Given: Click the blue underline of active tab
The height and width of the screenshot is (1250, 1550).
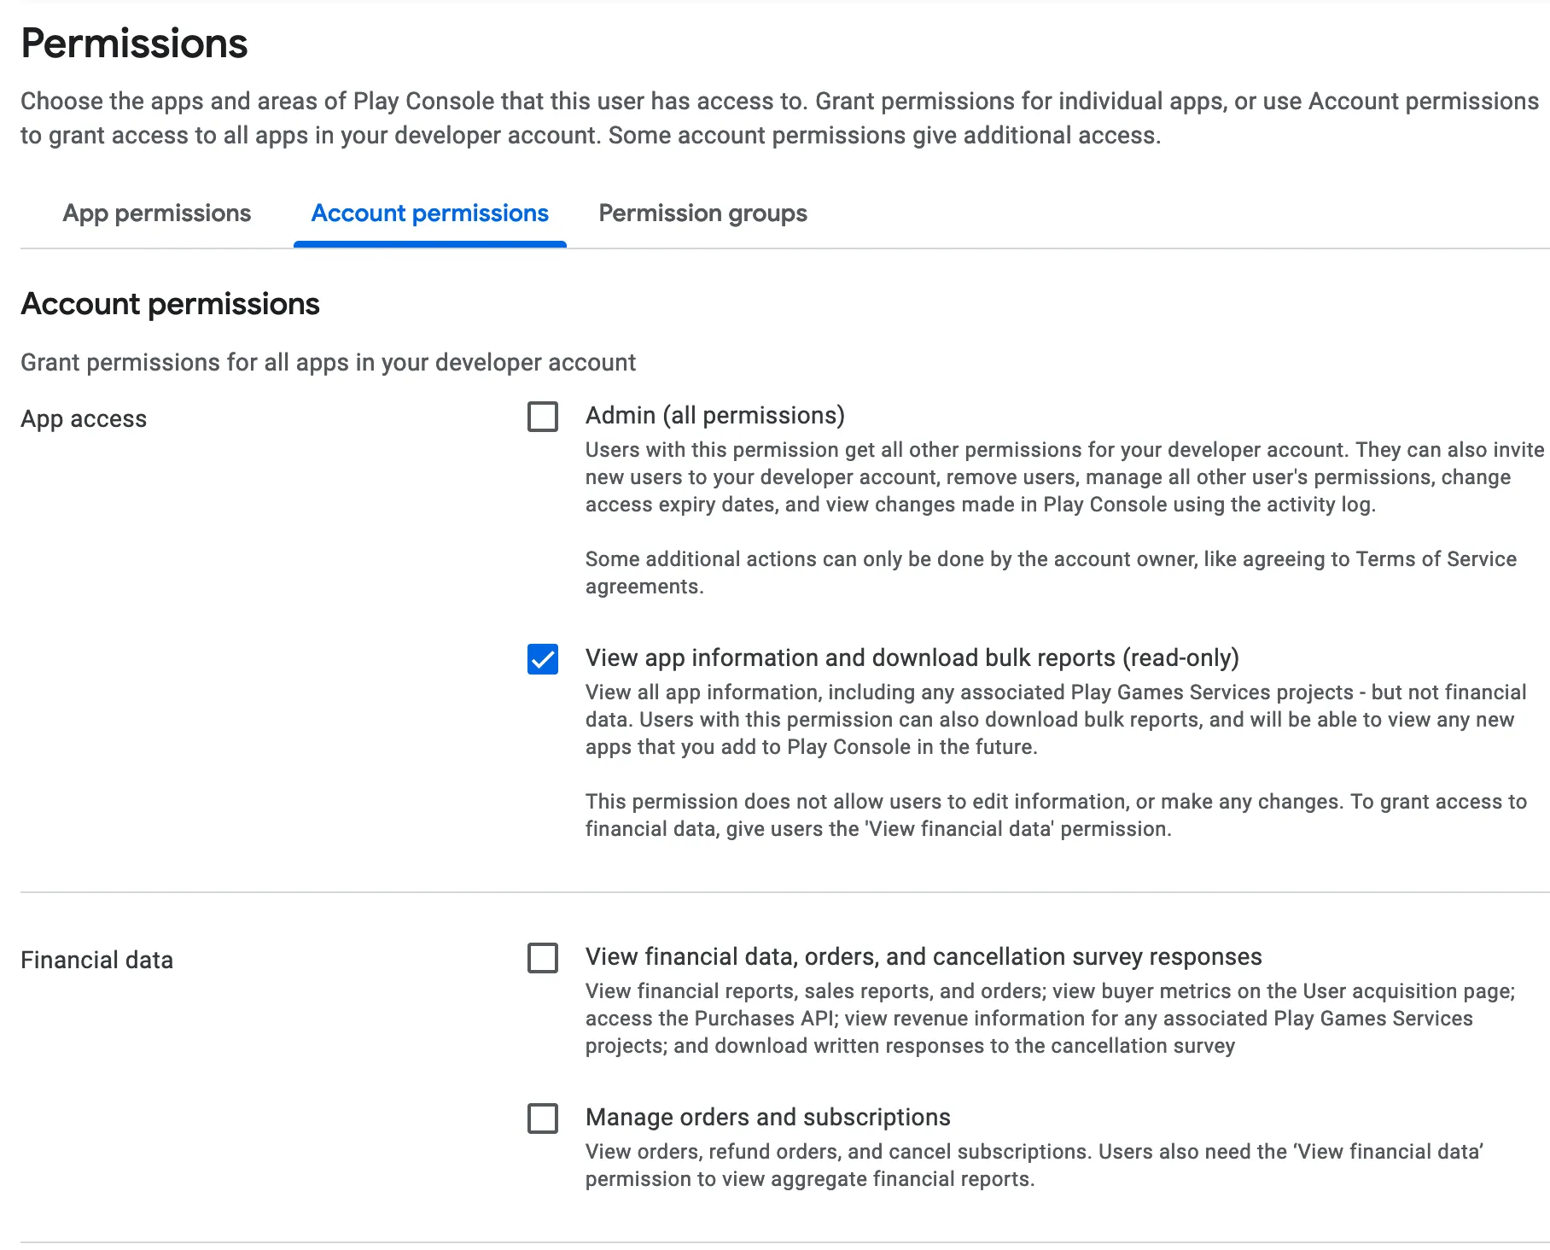Looking at the screenshot, I should (x=429, y=243).
